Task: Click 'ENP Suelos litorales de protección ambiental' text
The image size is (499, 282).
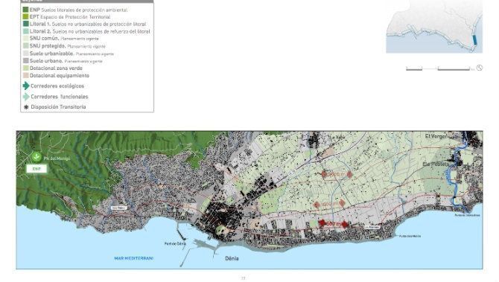Action: [x=79, y=10]
